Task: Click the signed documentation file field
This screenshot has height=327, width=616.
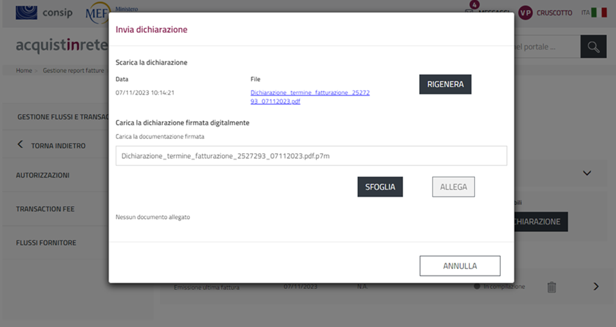Action: point(311,156)
